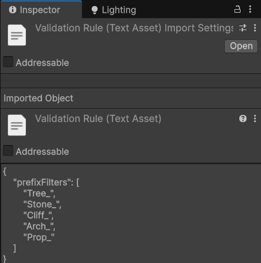Image resolution: width=261 pixels, height=263 pixels.
Task: Click the Open button
Action: pos(241,46)
